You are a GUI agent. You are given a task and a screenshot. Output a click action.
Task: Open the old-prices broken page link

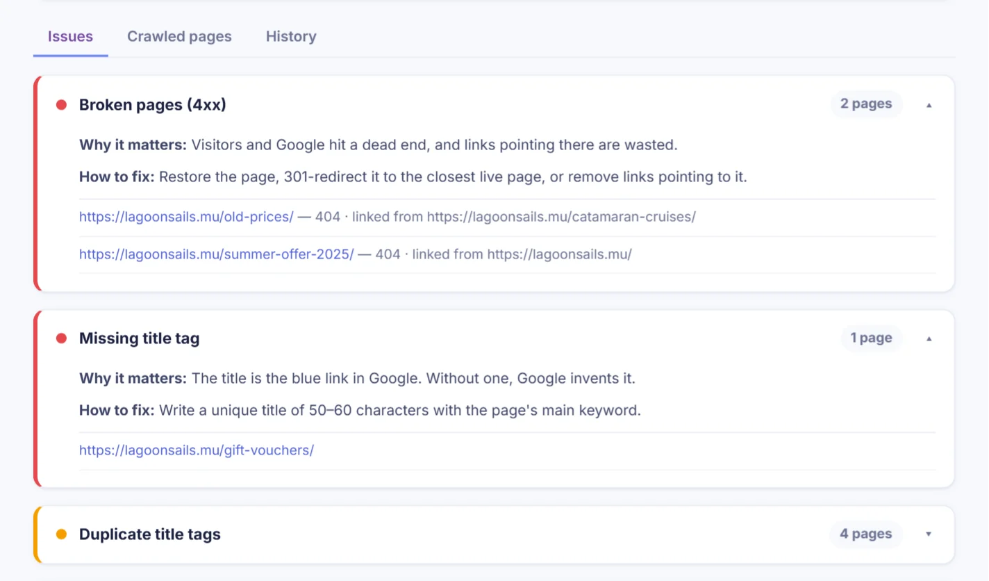186,217
